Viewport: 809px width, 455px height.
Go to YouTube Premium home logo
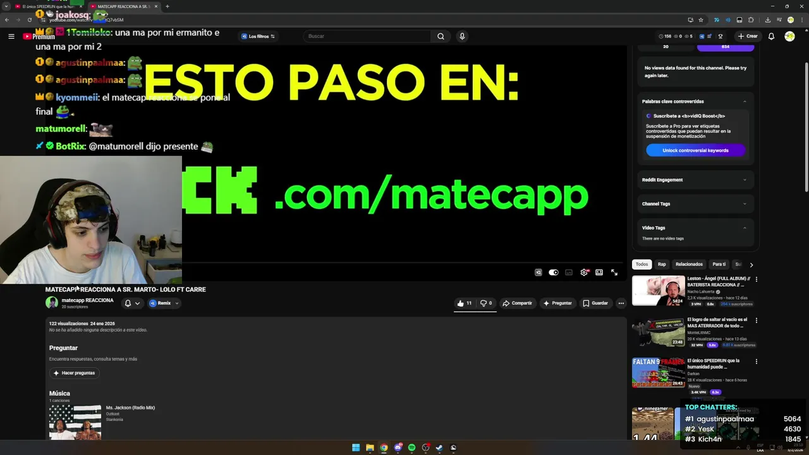pos(39,37)
